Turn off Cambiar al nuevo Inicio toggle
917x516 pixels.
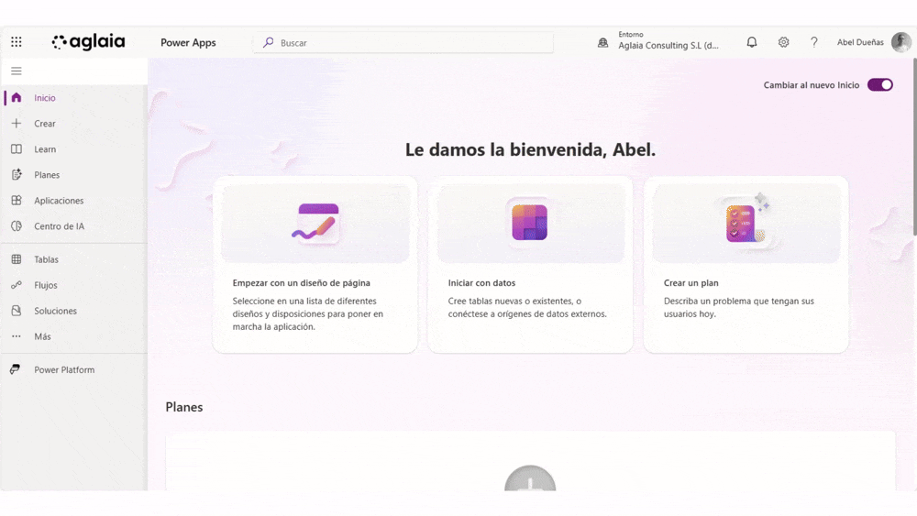pyautogui.click(x=879, y=84)
